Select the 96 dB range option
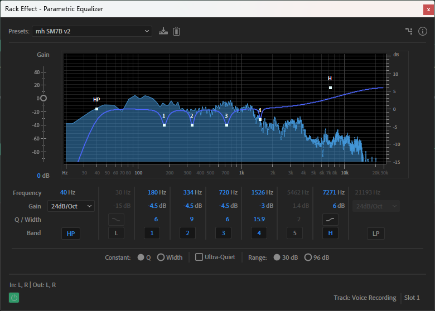 (x=308, y=257)
